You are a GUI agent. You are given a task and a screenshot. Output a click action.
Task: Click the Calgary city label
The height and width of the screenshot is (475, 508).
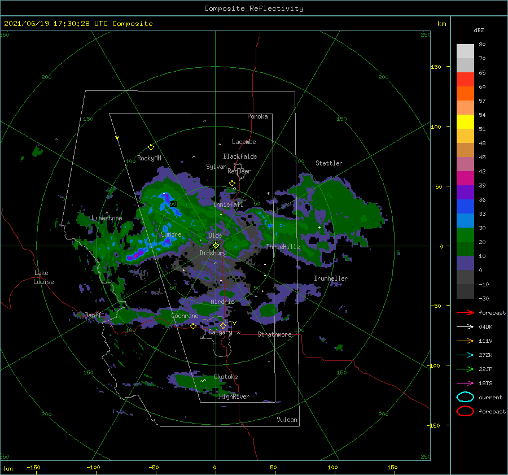(220, 332)
